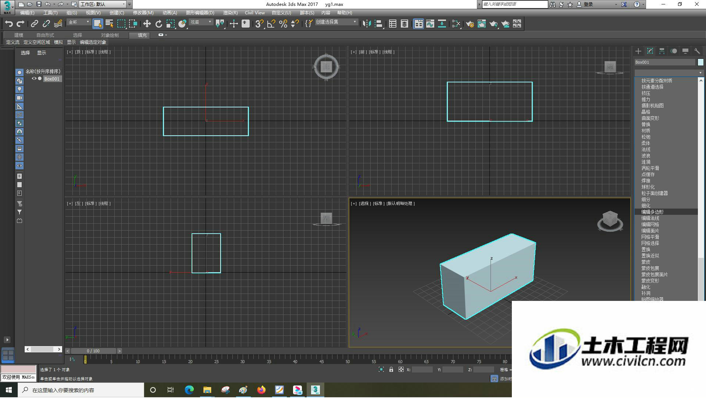Click the Mirror tool
The height and width of the screenshot is (398, 706).
(367, 24)
